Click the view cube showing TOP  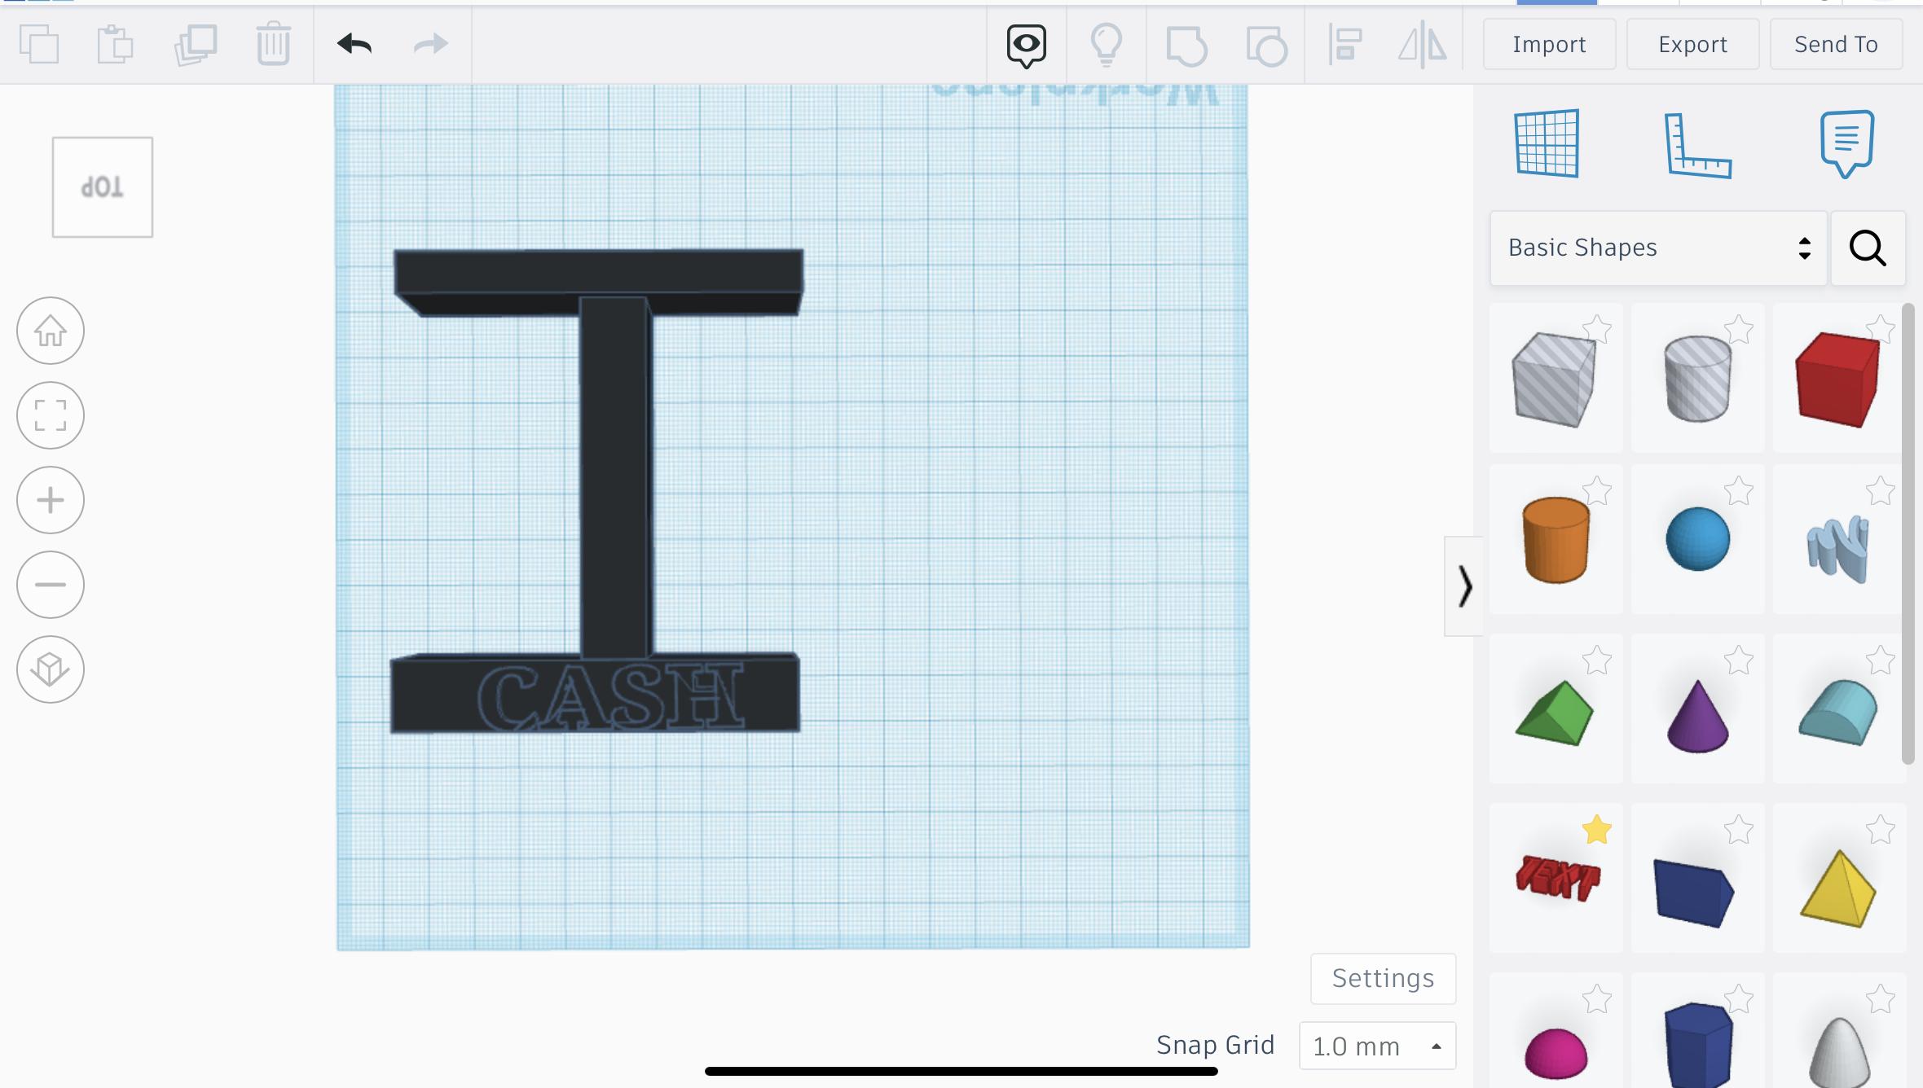[x=103, y=187]
